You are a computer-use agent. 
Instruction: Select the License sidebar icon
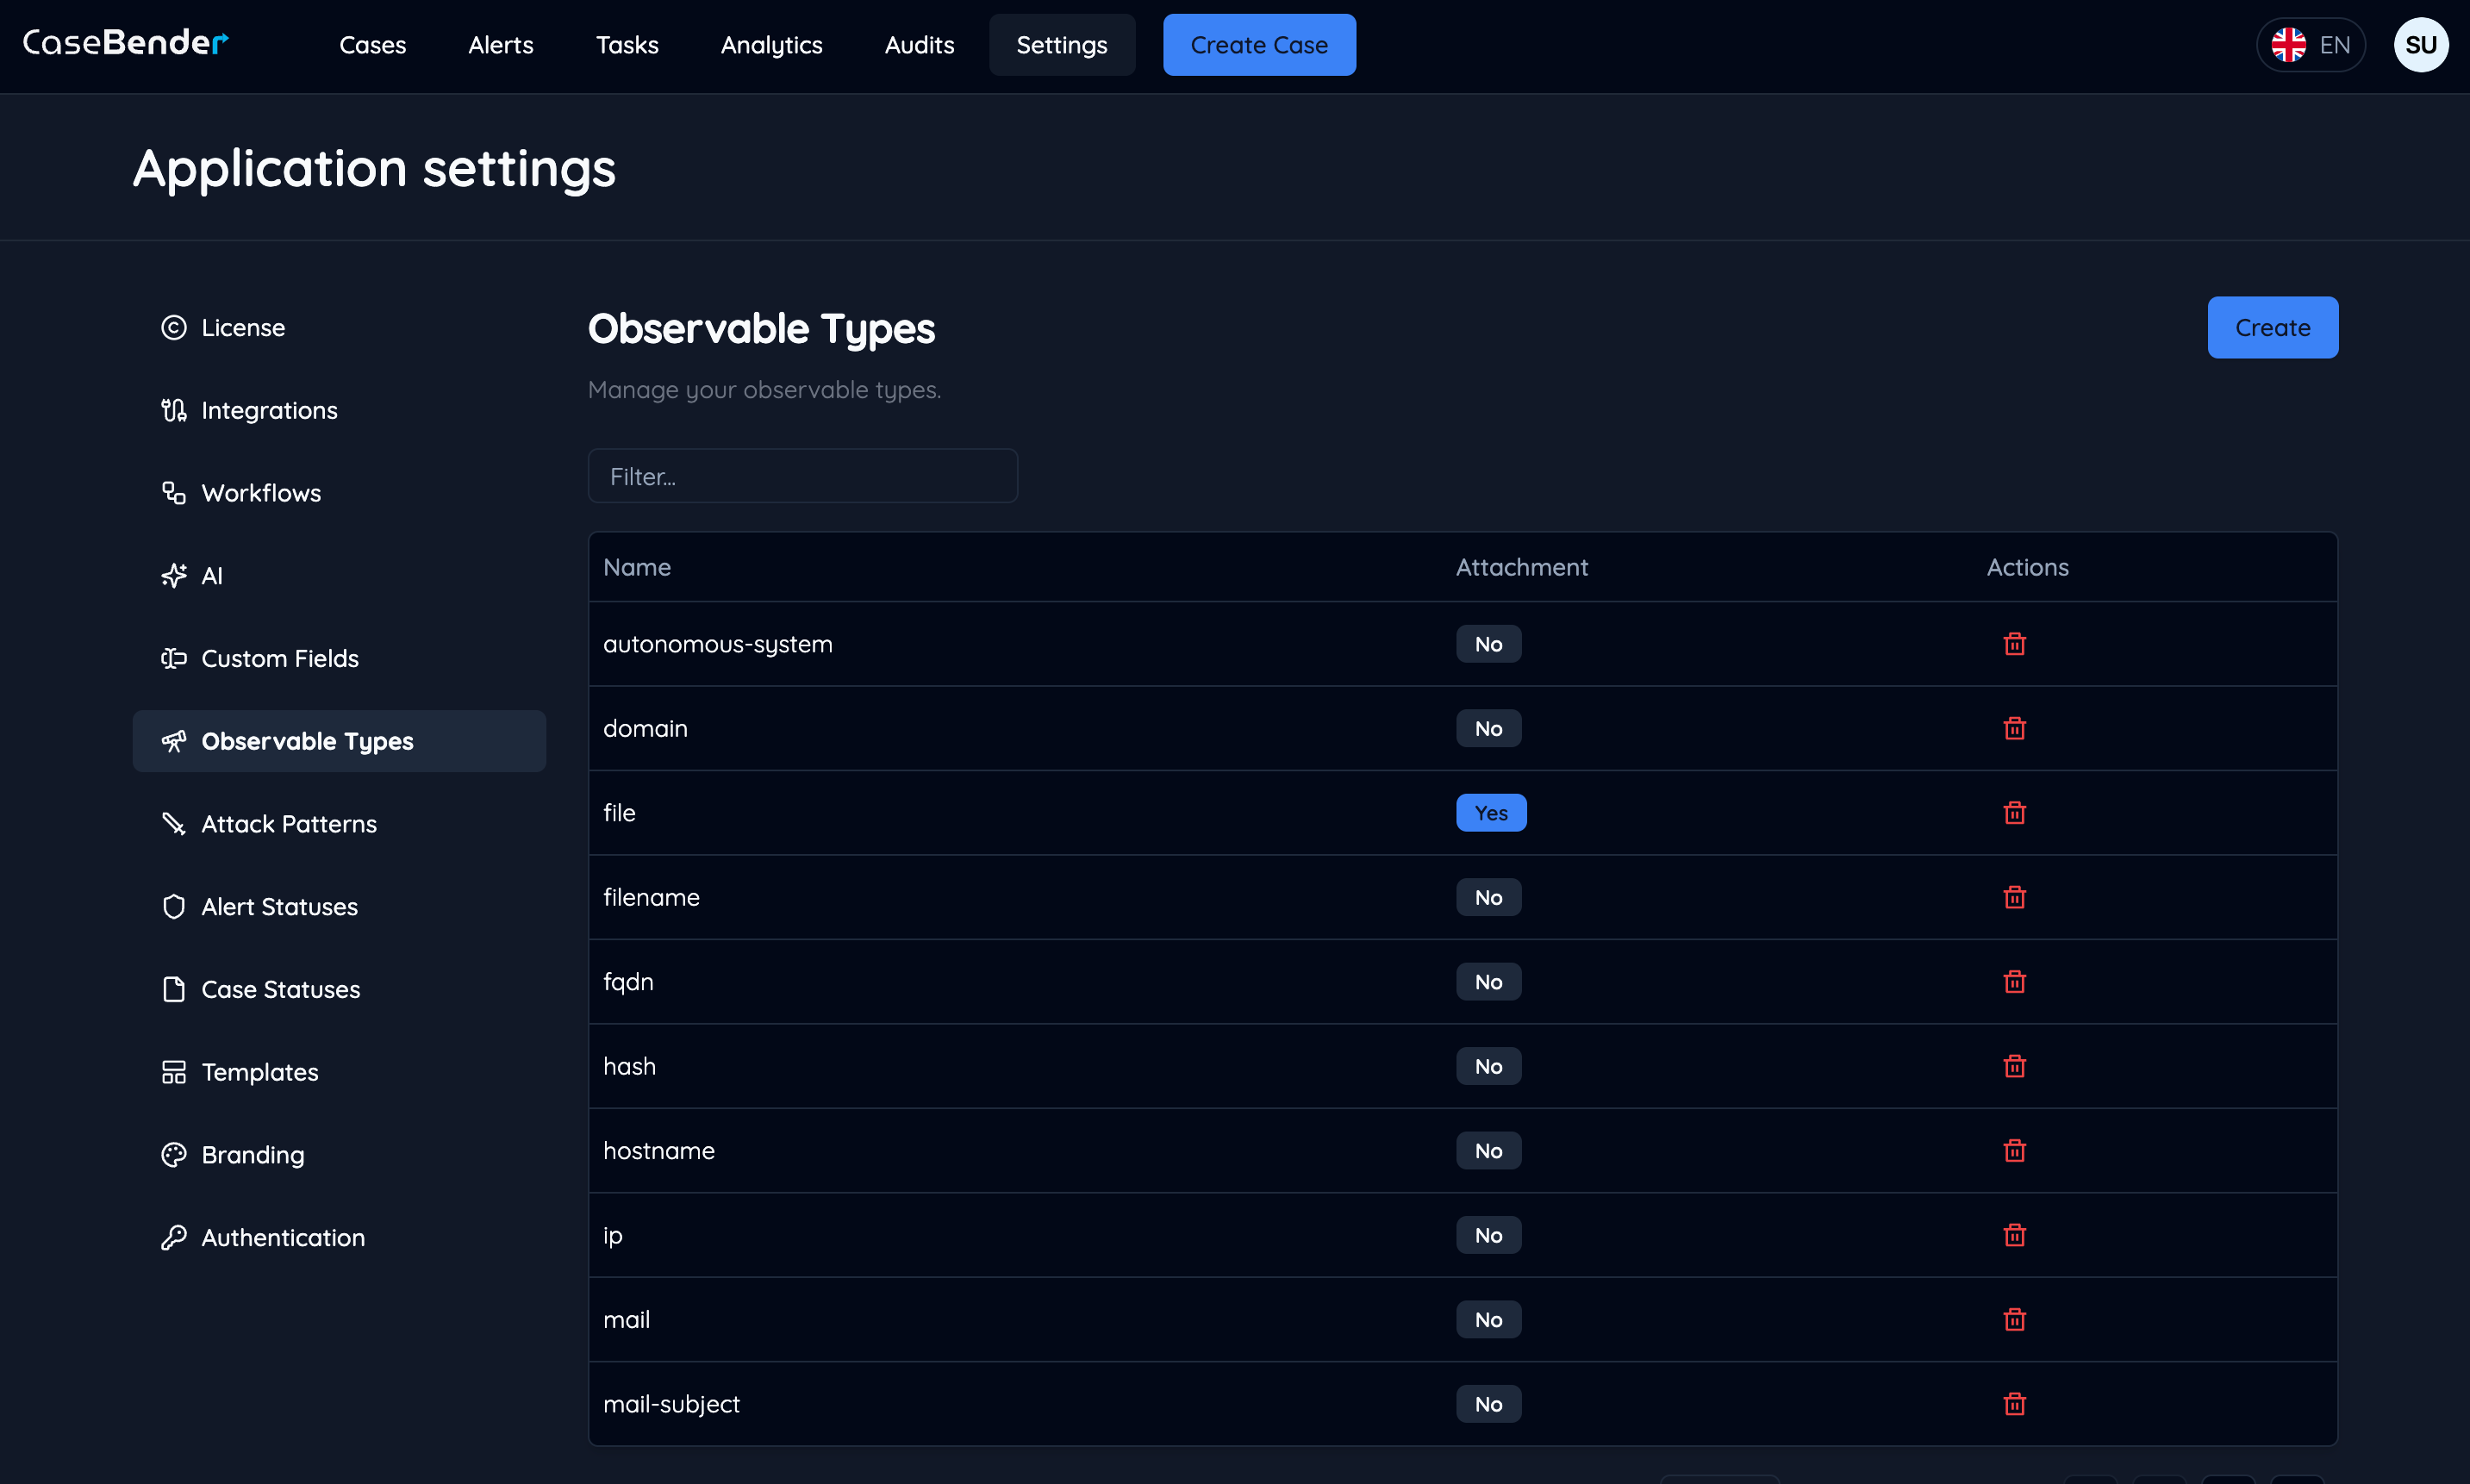[x=173, y=327]
